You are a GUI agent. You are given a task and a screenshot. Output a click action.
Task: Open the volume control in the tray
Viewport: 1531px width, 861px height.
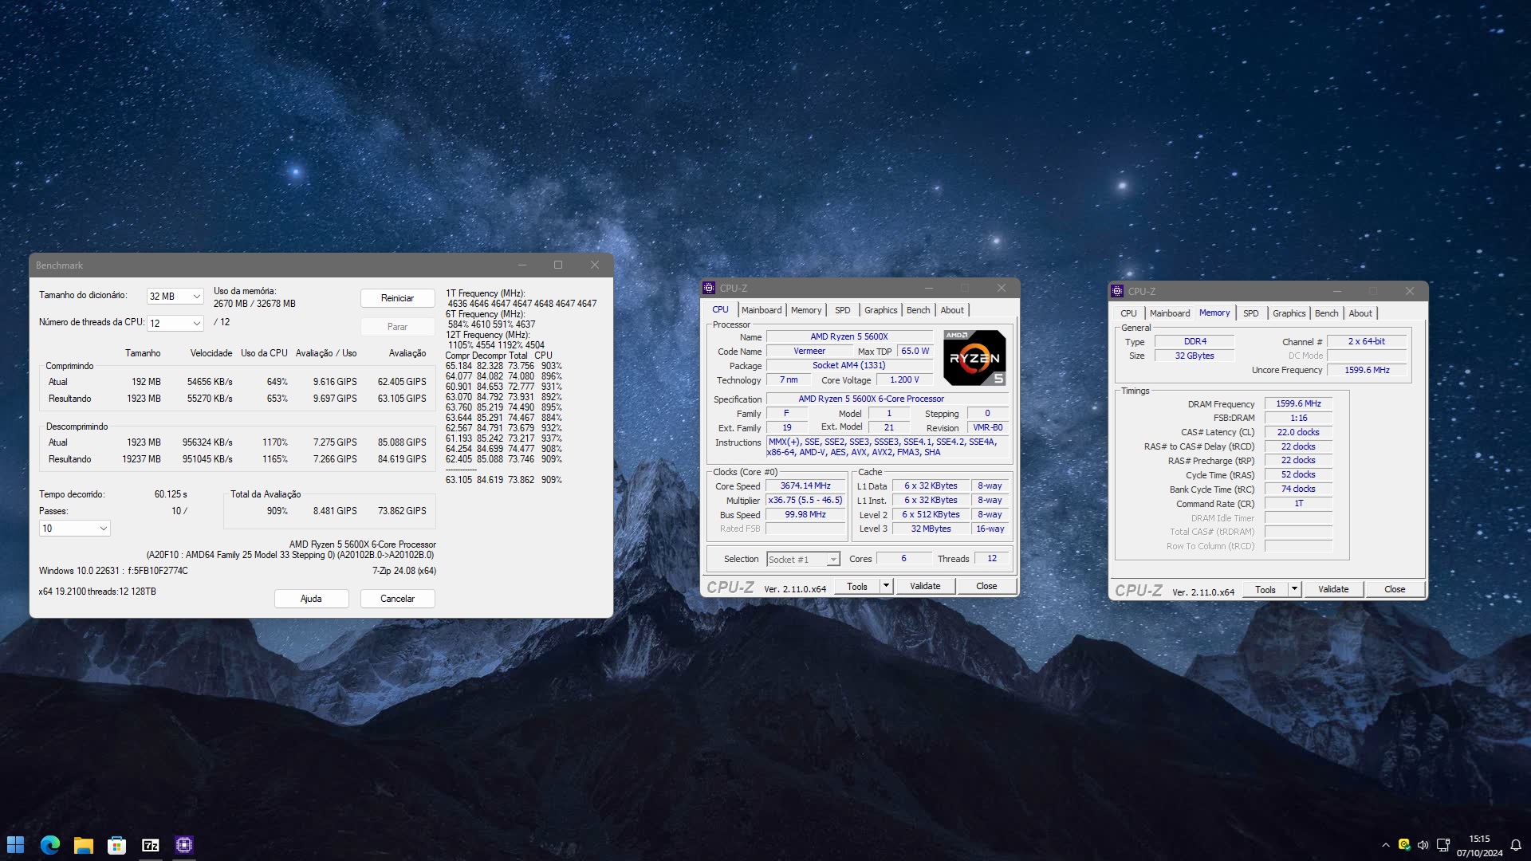tap(1423, 845)
